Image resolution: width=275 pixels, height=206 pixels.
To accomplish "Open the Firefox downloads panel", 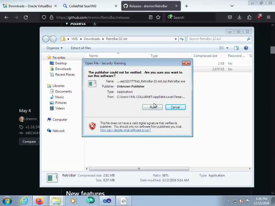I will coord(239,17).
